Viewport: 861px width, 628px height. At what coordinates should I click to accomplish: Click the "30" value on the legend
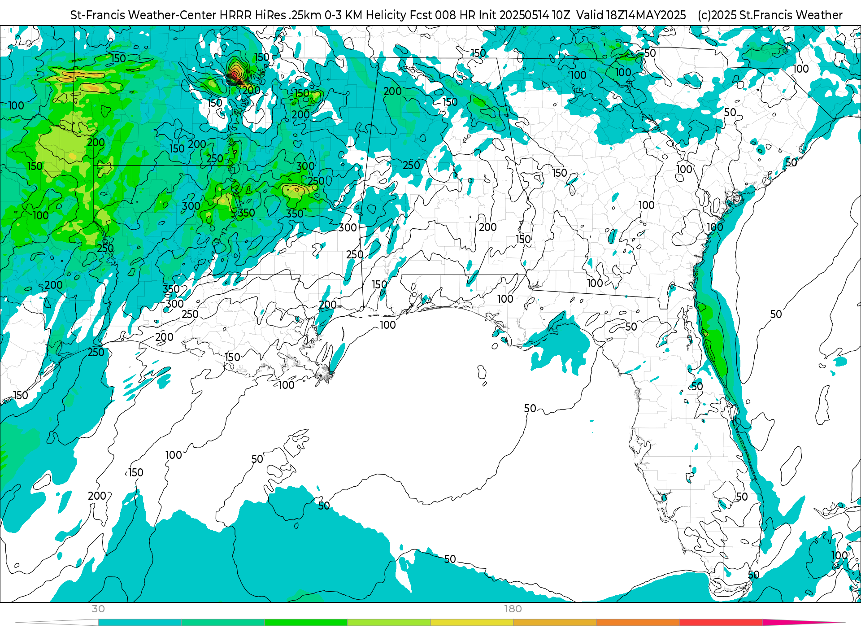[x=98, y=609]
